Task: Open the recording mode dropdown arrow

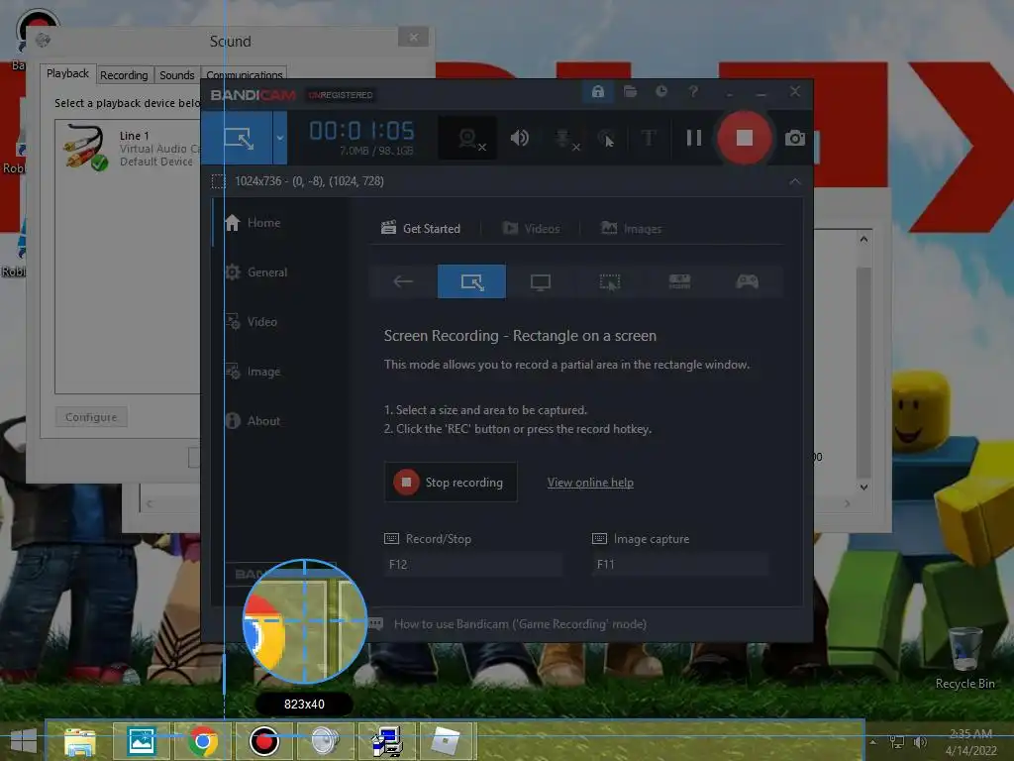Action: [x=280, y=138]
